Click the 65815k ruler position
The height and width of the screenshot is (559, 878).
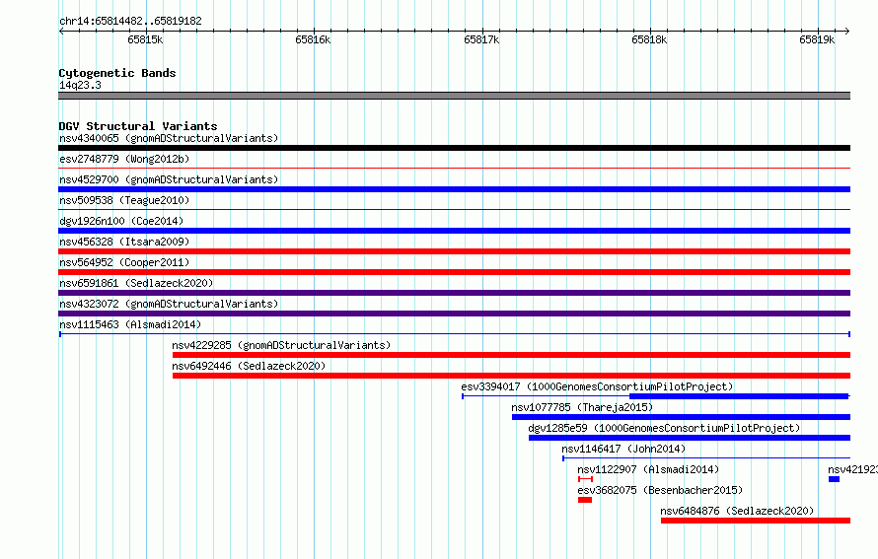pyautogui.click(x=145, y=39)
